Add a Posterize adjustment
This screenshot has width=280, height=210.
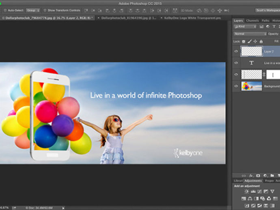(x=253, y=206)
